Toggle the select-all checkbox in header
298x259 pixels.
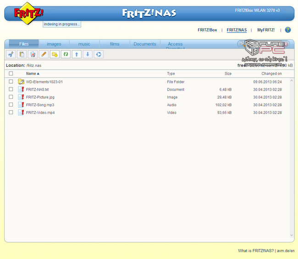(x=11, y=73)
